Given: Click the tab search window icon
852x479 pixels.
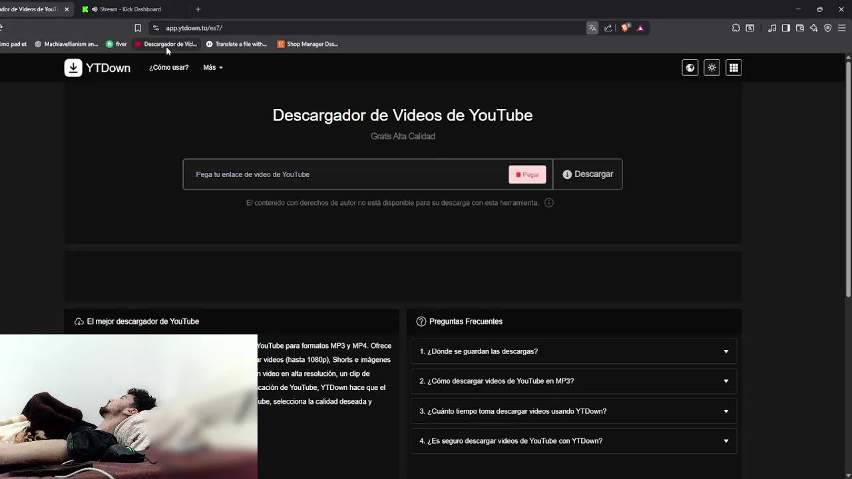Looking at the screenshot, I should click(750, 28).
